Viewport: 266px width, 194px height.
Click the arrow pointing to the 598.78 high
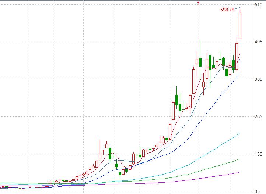(x=237, y=8)
